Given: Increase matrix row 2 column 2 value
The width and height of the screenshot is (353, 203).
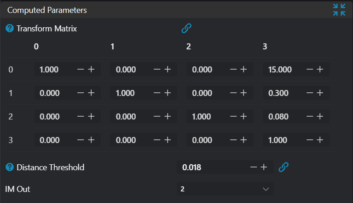Looking at the screenshot, I should (x=244, y=117).
